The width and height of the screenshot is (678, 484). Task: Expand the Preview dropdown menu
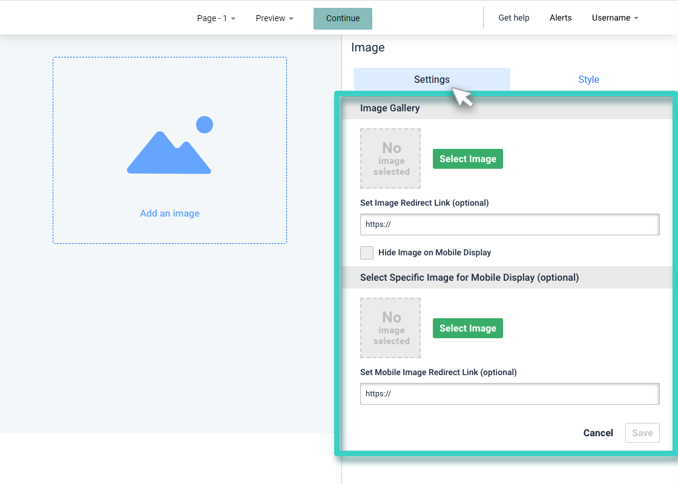coord(275,18)
